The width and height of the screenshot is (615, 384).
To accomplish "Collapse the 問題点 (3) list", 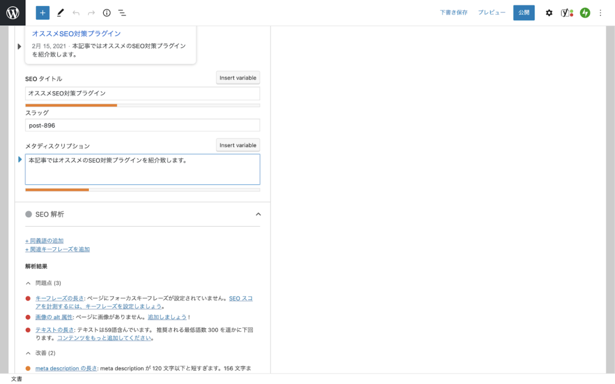I will 28,283.
